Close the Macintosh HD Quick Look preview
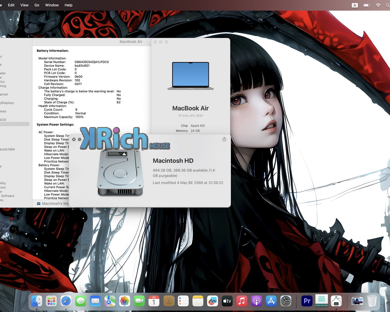390x312 pixels. click(74, 140)
